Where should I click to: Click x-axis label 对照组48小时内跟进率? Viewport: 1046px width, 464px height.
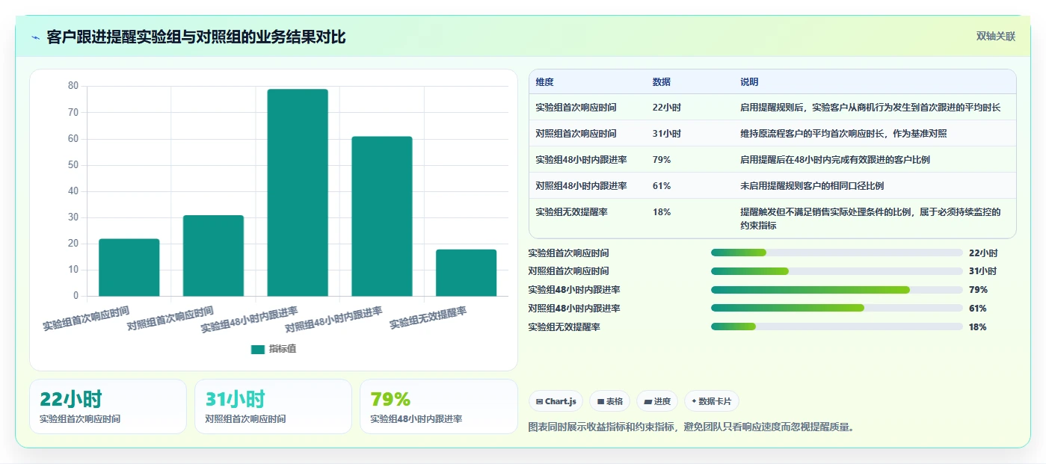(334, 319)
